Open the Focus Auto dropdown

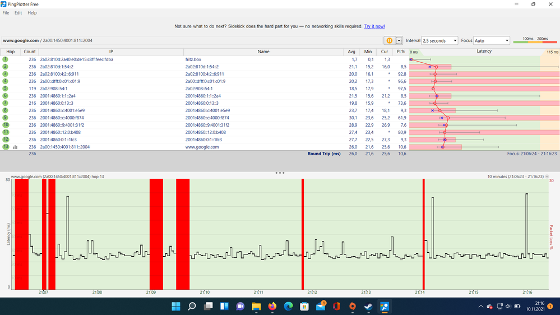point(492,41)
